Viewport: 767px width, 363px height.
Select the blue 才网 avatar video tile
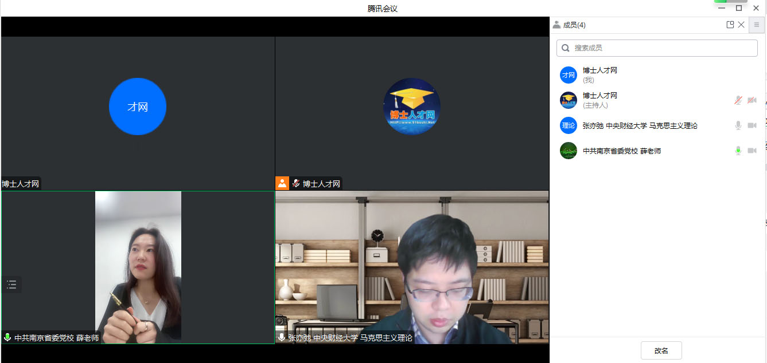coord(138,113)
